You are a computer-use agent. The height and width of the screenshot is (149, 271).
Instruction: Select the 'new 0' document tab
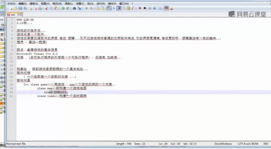tap(14, 15)
